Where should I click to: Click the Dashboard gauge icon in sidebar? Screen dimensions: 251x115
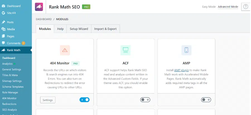(3, 6)
